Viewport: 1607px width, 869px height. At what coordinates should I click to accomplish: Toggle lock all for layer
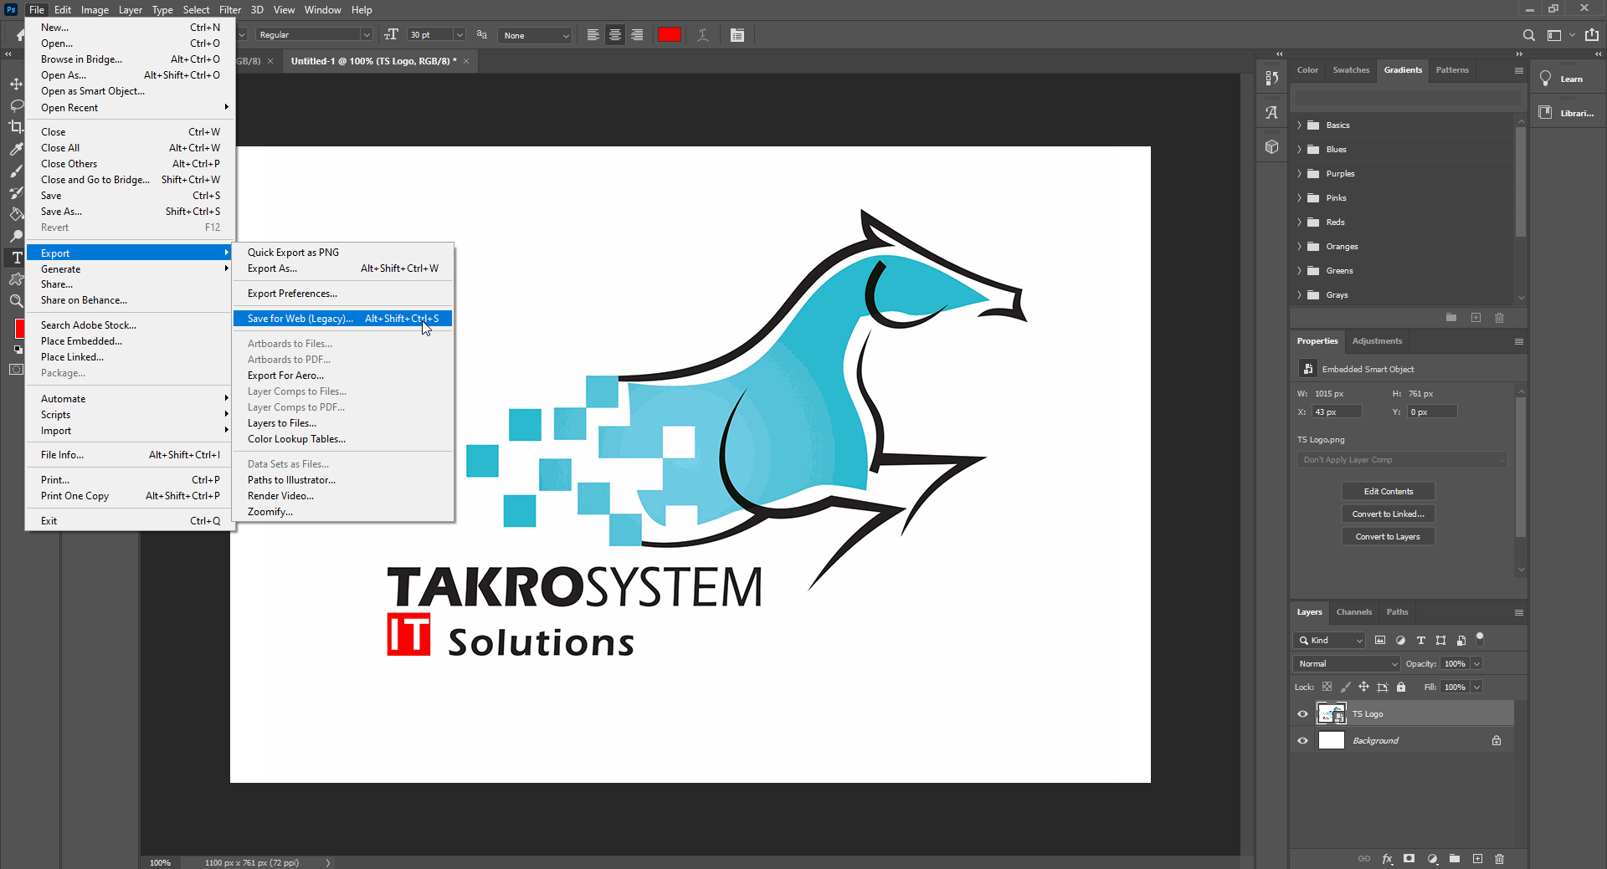tap(1401, 687)
